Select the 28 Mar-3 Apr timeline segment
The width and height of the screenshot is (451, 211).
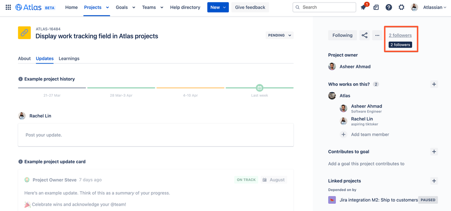121,88
